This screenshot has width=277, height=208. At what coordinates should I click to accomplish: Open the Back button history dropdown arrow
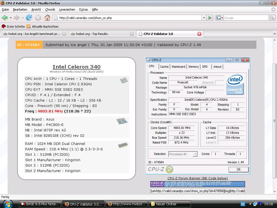[x=11, y=18]
